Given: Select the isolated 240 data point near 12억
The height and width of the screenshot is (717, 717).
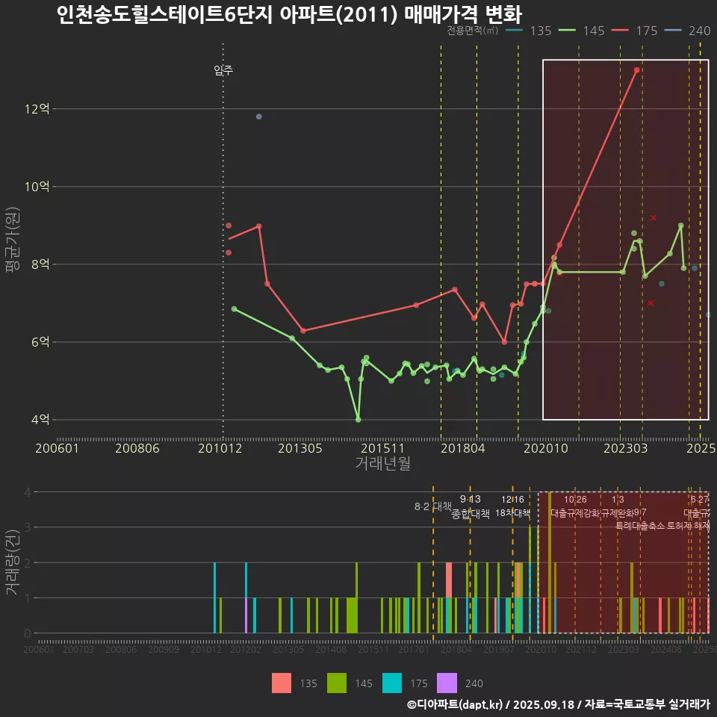Looking at the screenshot, I should pos(258,117).
